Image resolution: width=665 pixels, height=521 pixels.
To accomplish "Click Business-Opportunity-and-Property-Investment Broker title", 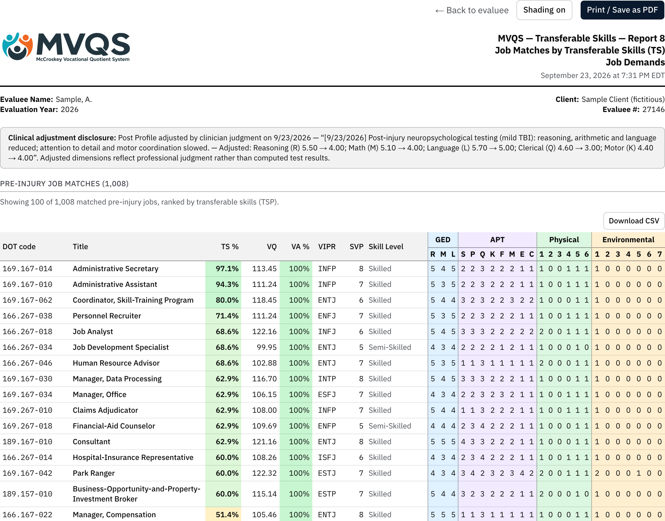I will tap(136, 494).
